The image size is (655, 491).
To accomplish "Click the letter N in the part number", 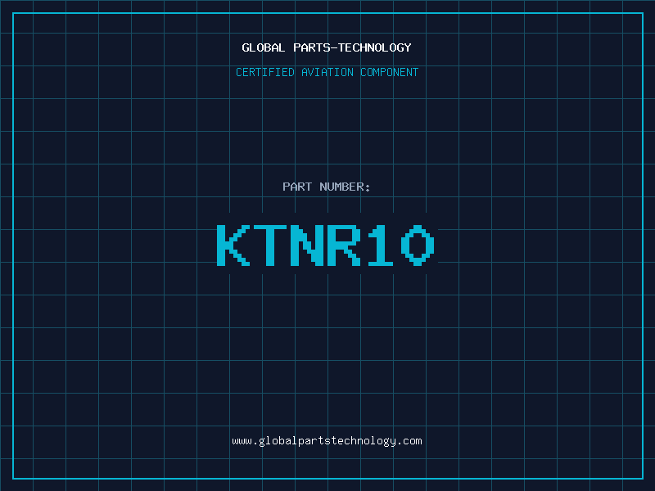I will [308, 245].
